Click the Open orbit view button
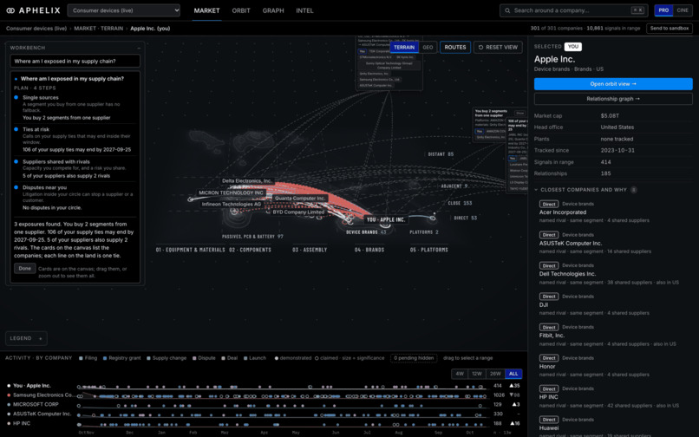The width and height of the screenshot is (699, 437). [613, 84]
